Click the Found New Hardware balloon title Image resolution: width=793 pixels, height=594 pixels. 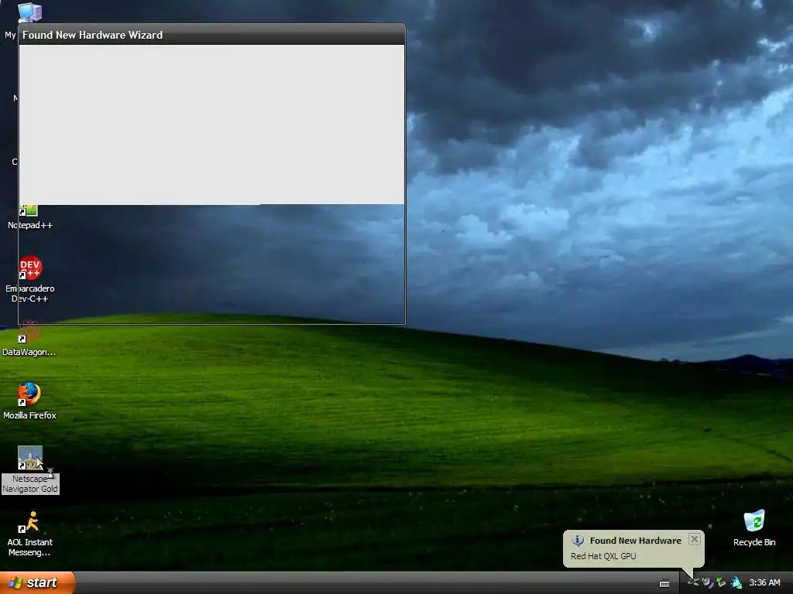[x=635, y=541]
